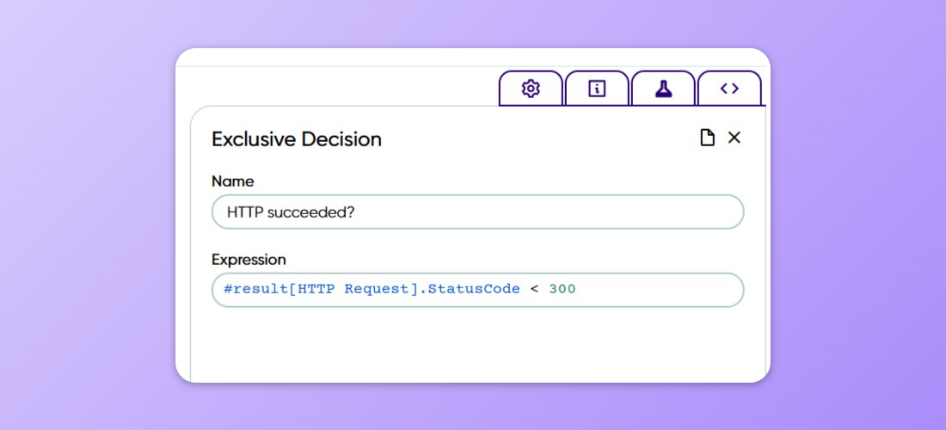Click "HTTP Request" inside the expression brackets

coord(378,289)
